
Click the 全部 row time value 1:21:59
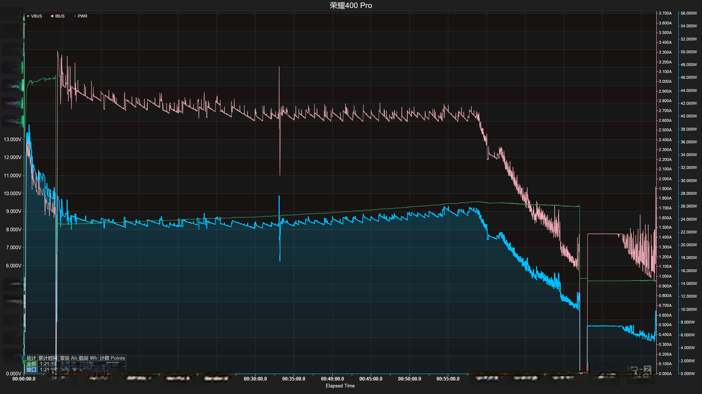(x=48, y=364)
